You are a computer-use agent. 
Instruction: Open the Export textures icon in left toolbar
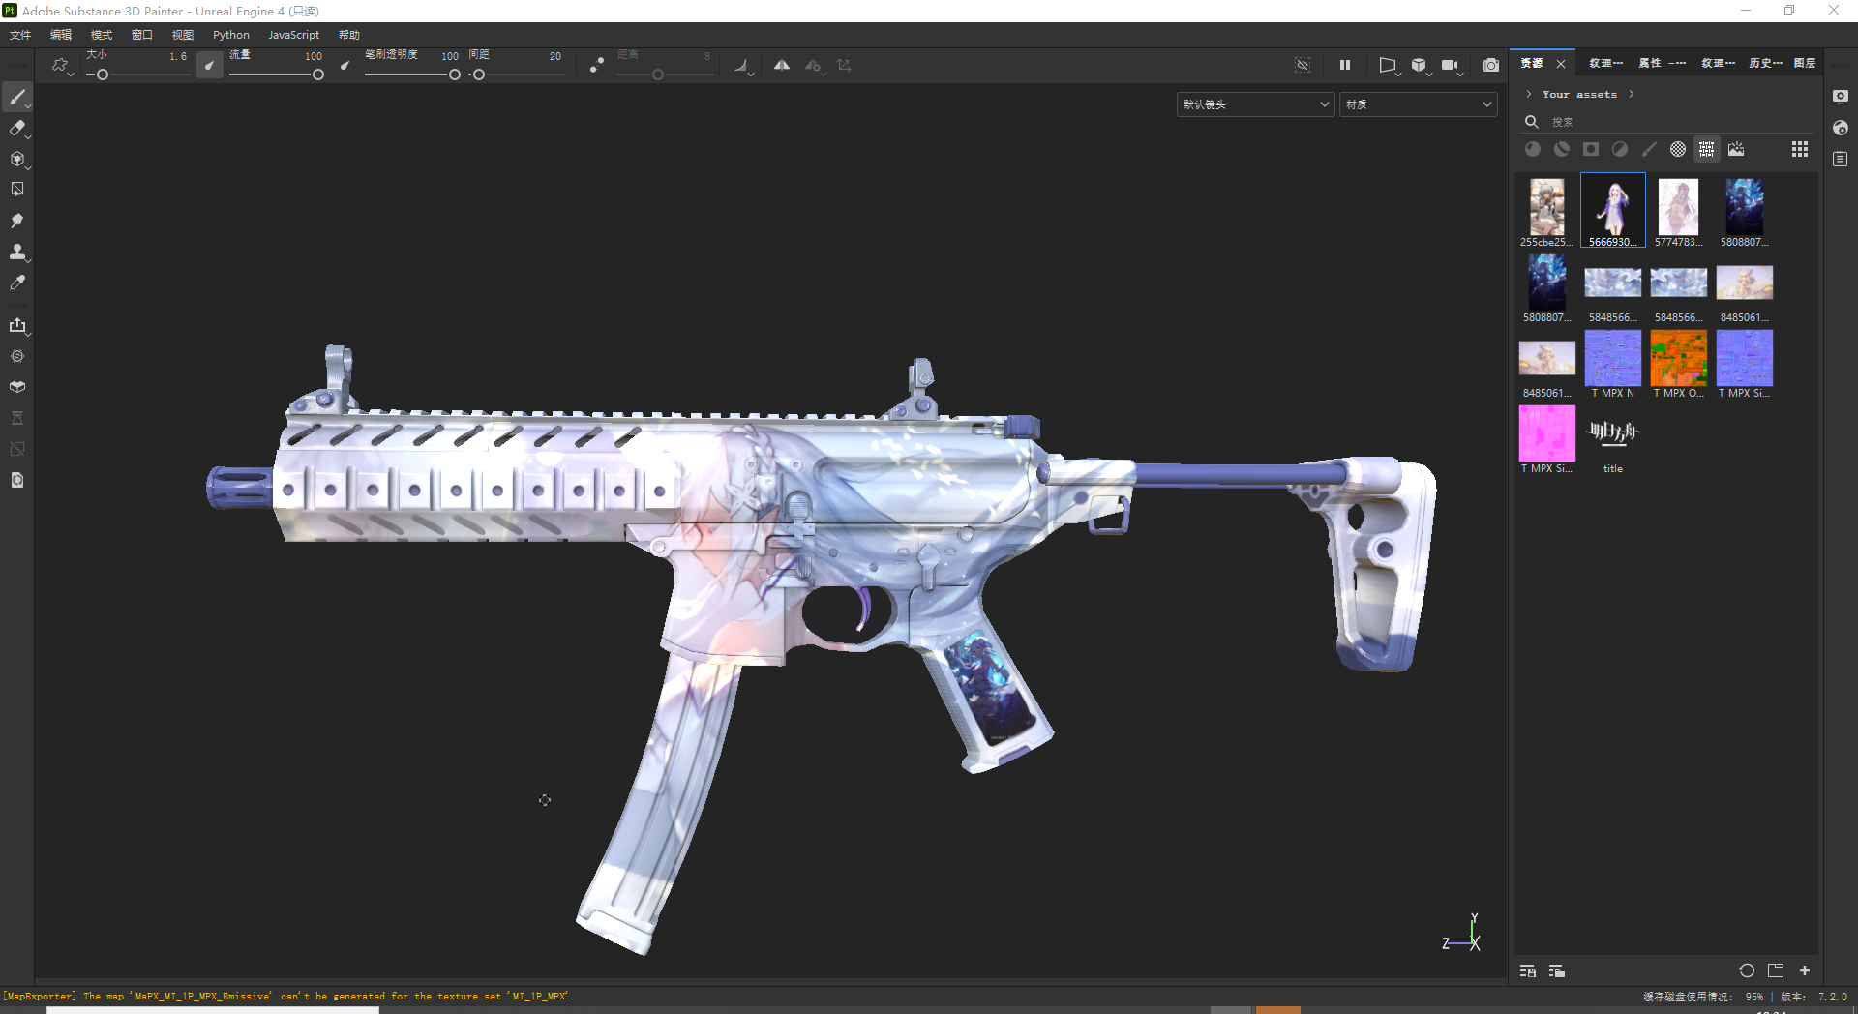17,325
